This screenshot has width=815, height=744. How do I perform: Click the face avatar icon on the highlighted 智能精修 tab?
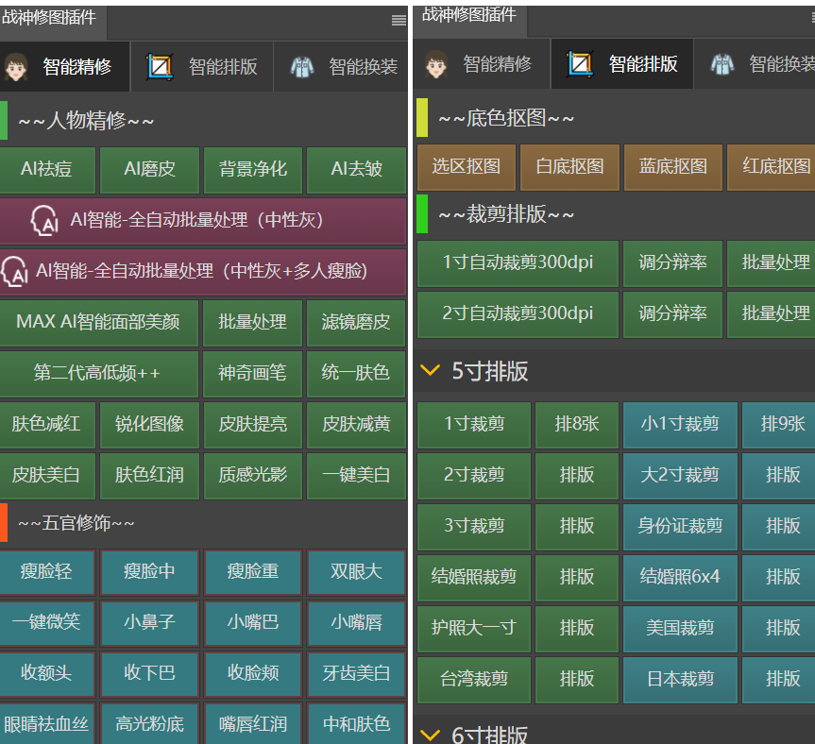[15, 67]
